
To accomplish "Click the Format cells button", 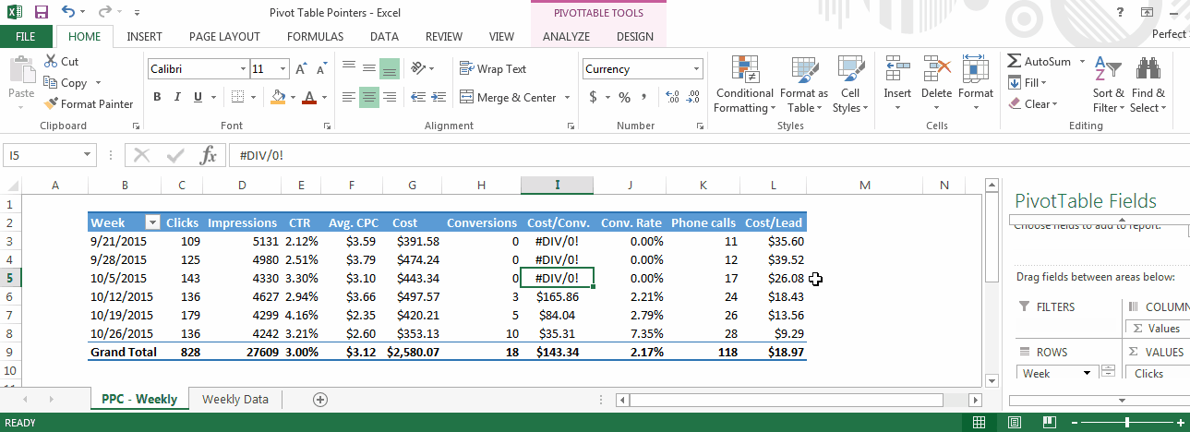I will [x=976, y=84].
